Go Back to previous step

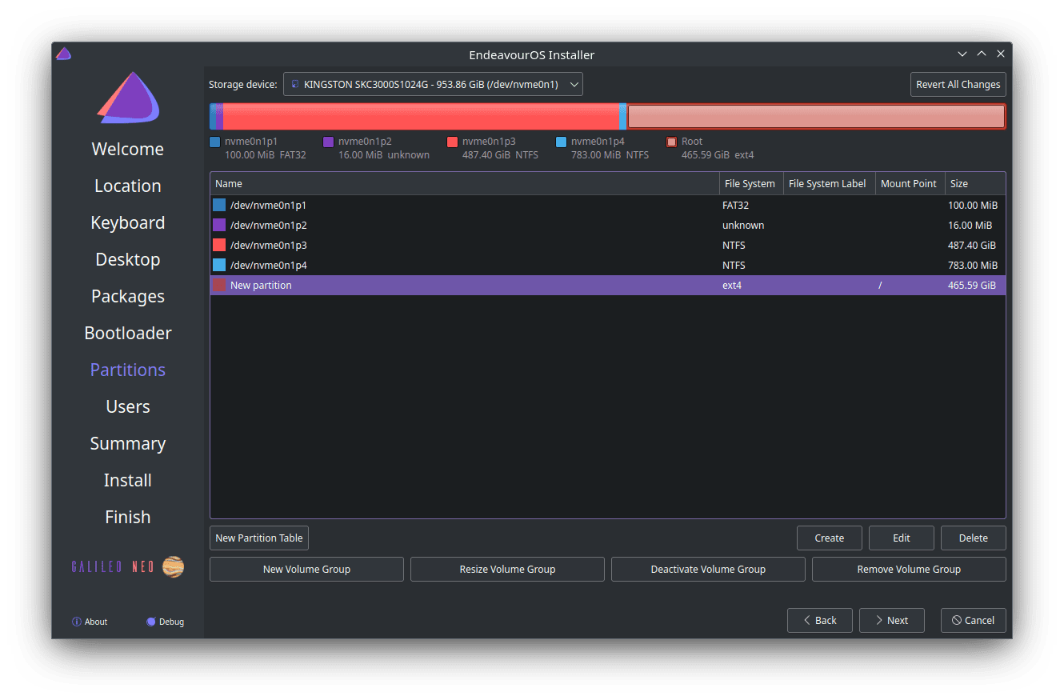click(820, 620)
